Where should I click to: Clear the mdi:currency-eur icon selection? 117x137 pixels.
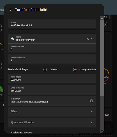(88, 39)
